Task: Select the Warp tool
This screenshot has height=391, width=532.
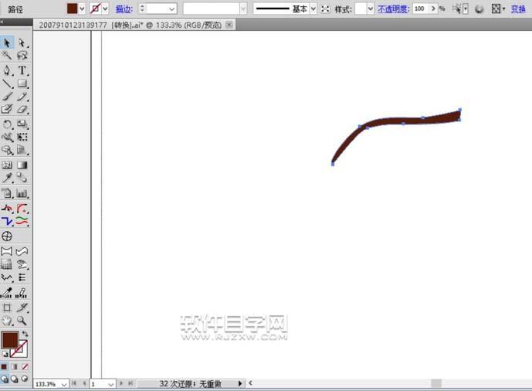Action: coord(7,137)
